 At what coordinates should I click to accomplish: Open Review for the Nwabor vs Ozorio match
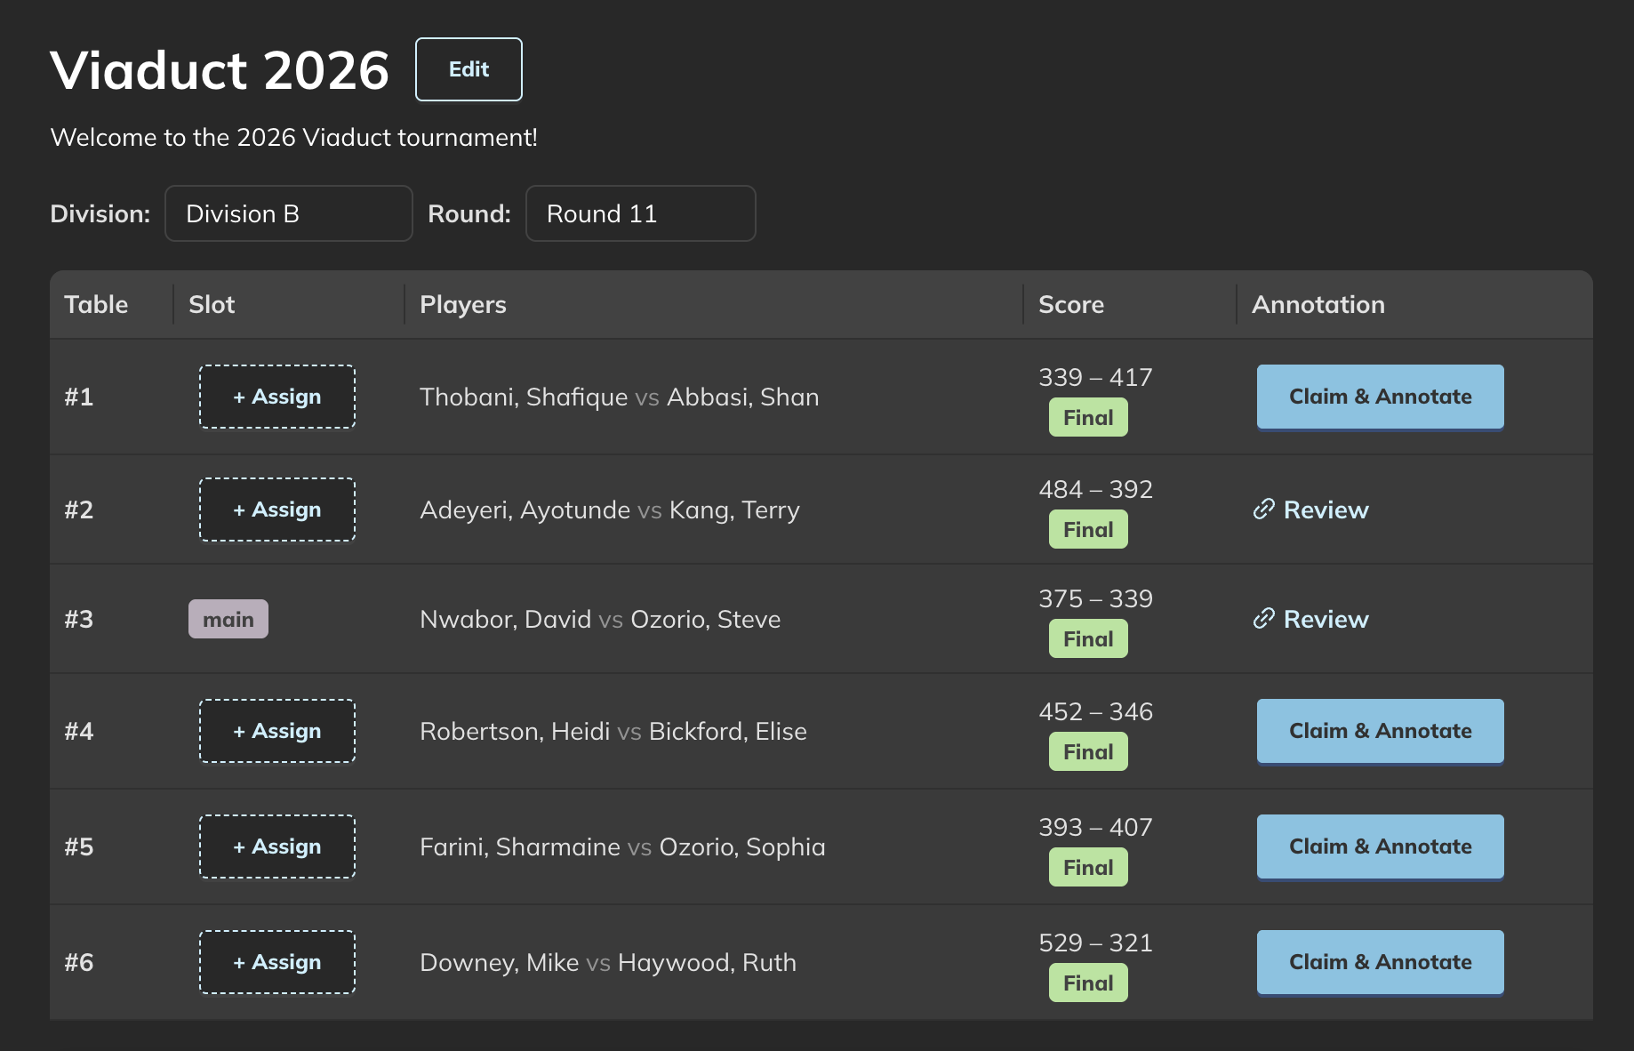(1326, 618)
